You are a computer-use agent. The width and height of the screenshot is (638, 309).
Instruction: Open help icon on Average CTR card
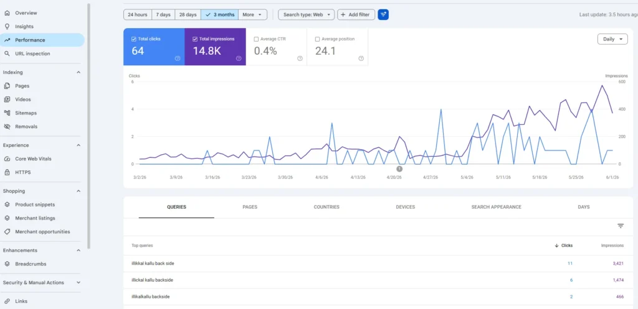pos(300,58)
